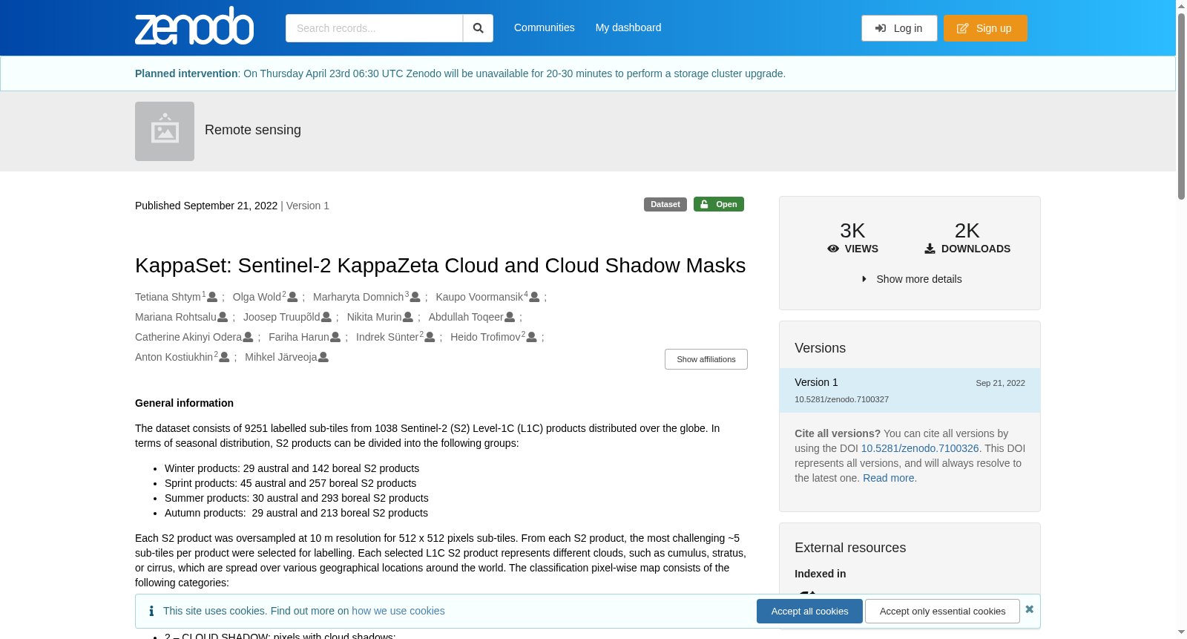The width and height of the screenshot is (1187, 639).
Task: Click author name Catherine Akinyi Odera
Action: pyautogui.click(x=188, y=337)
